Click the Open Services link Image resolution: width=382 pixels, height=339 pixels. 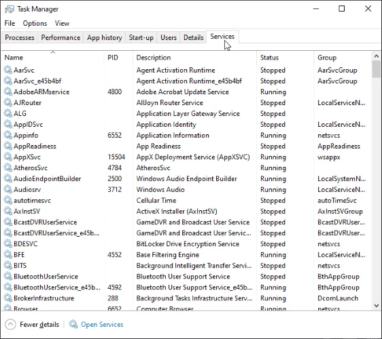coord(102,324)
